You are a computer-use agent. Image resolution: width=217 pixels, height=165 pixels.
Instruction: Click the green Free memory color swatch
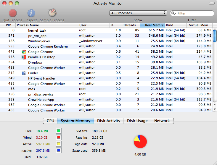coord(59,131)
